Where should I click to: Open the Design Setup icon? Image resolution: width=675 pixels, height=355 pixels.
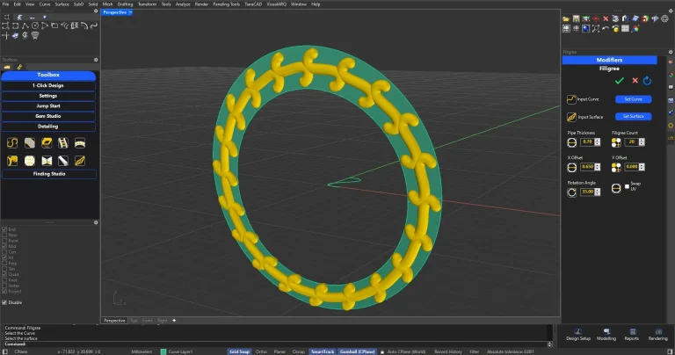[x=578, y=330]
